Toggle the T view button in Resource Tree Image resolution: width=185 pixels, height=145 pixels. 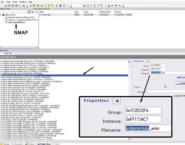point(29,12)
